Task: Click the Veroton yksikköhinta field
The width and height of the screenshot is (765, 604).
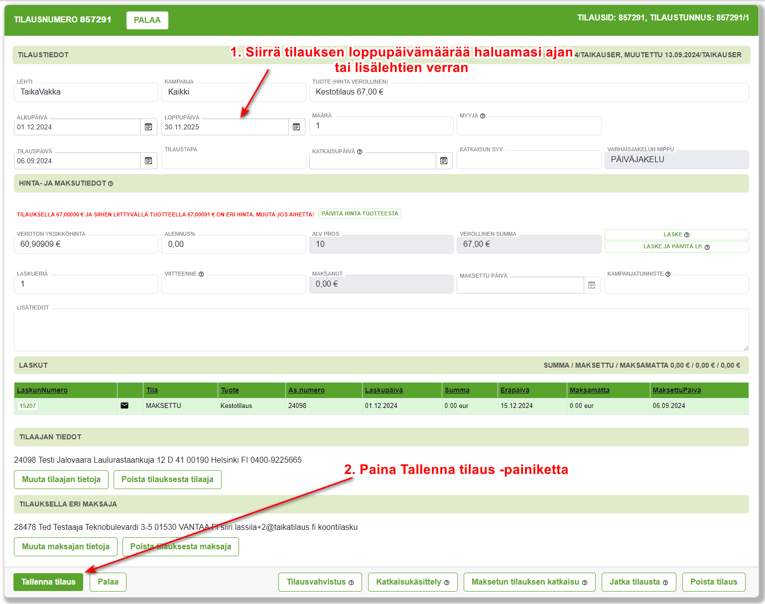Action: tap(86, 244)
